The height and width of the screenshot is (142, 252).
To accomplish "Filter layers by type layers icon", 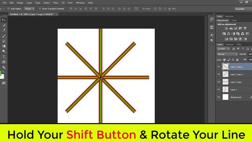I will (x=243, y=49).
